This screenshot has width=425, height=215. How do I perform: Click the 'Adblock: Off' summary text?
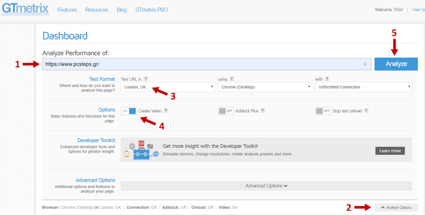click(x=174, y=208)
